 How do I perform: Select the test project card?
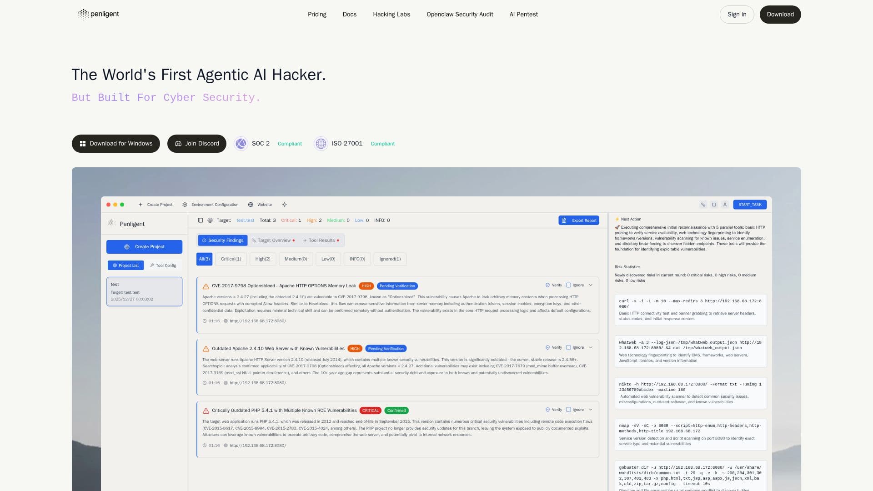144,291
